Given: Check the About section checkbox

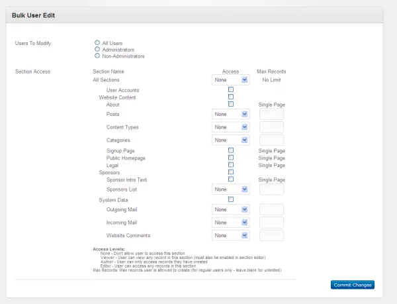Looking at the screenshot, I should (231, 104).
